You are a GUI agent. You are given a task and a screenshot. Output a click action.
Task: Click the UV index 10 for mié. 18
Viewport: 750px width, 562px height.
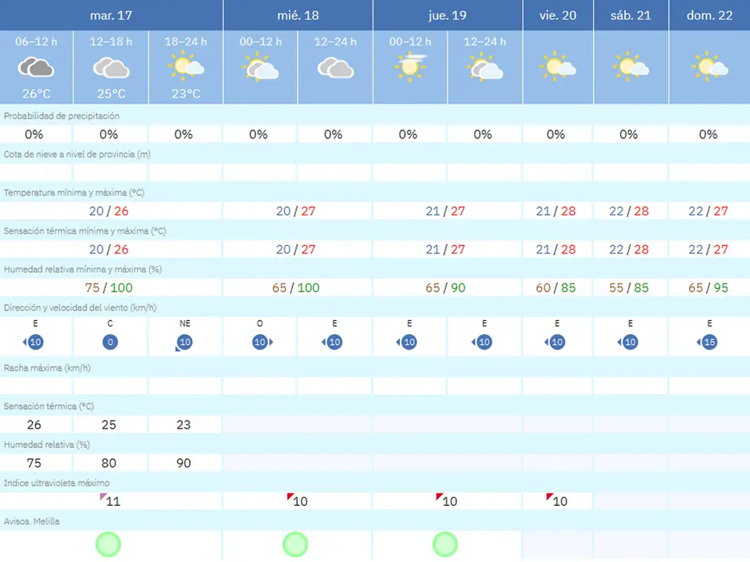[297, 500]
